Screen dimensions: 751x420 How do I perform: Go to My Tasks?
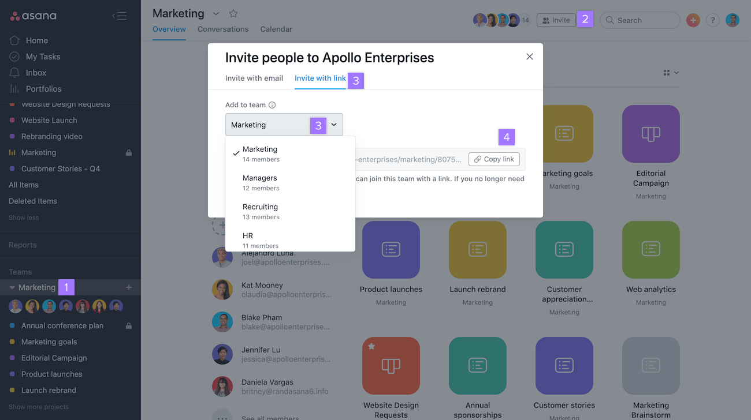click(x=43, y=57)
